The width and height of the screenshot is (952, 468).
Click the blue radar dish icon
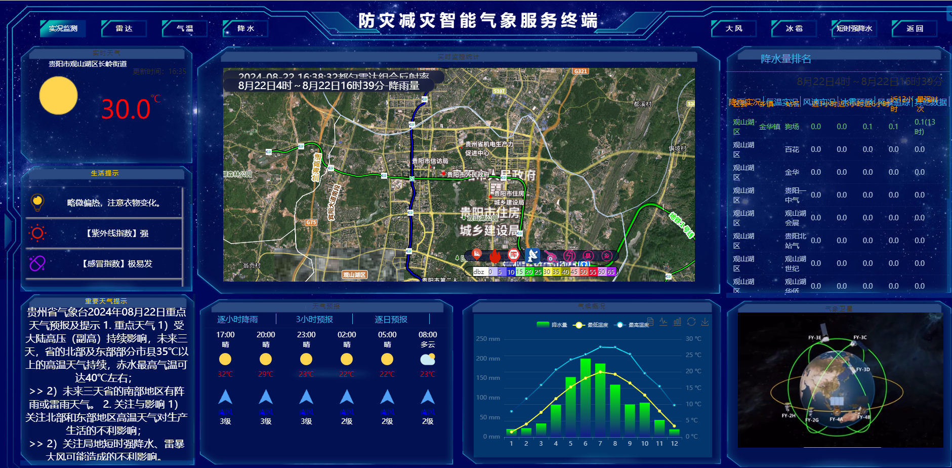(x=532, y=255)
